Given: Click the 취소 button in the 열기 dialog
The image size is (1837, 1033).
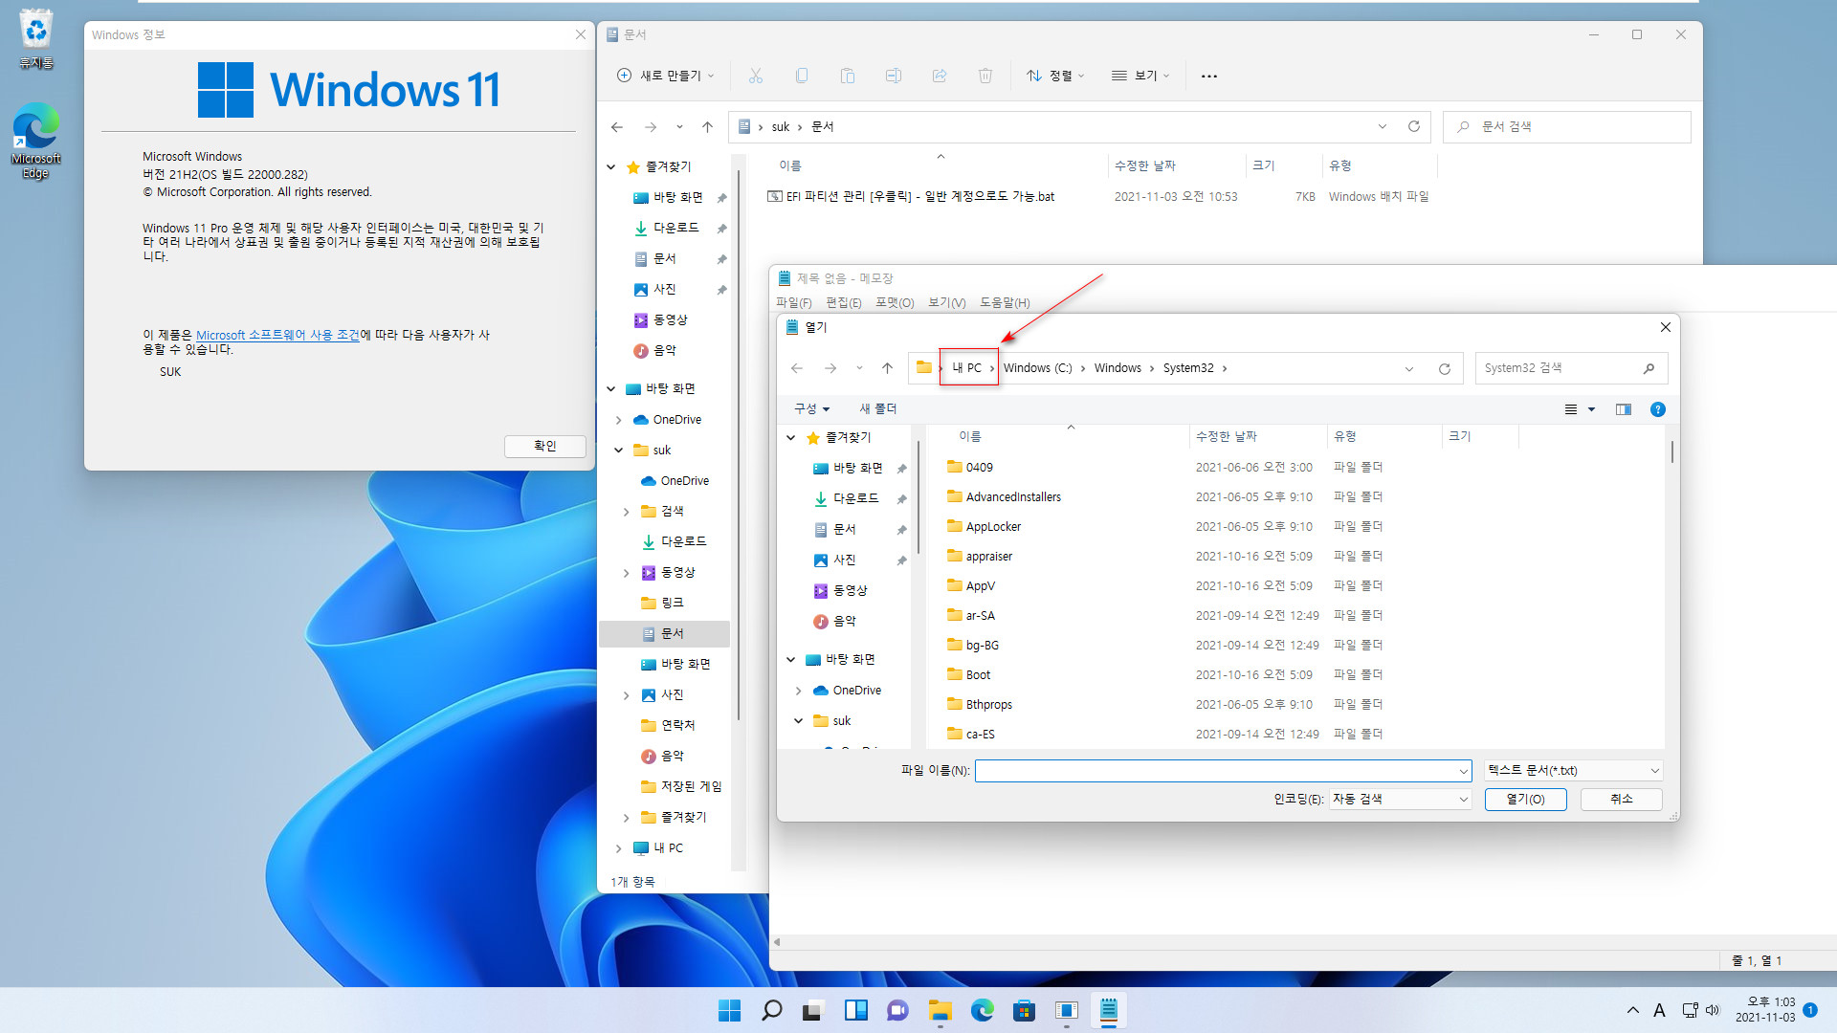Looking at the screenshot, I should [x=1621, y=799].
